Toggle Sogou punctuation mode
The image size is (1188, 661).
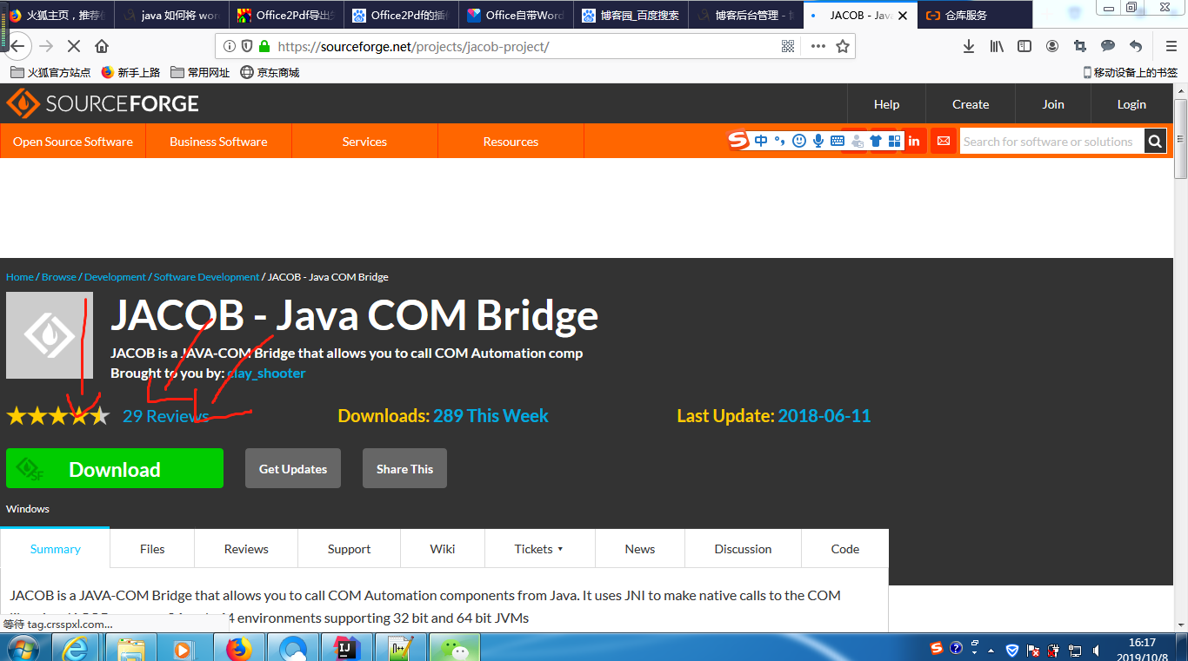780,141
